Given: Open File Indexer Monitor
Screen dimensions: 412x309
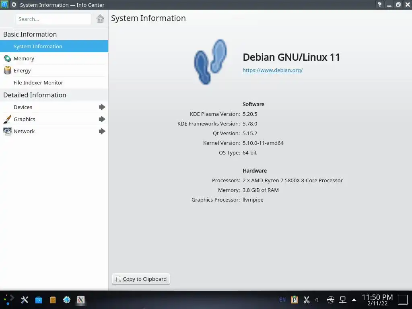Looking at the screenshot, I should click(54, 82).
